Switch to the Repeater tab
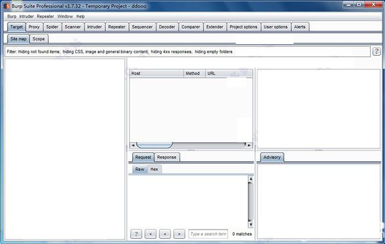385x244 pixels. [x=117, y=27]
